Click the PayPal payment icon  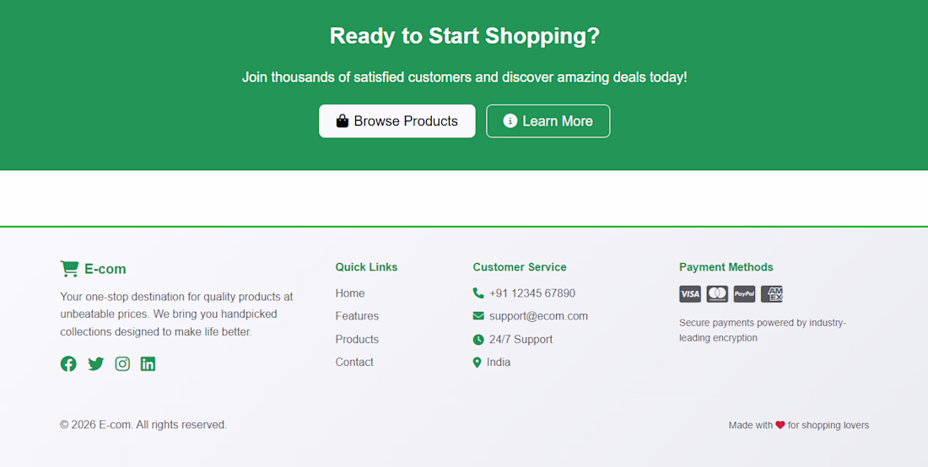745,294
